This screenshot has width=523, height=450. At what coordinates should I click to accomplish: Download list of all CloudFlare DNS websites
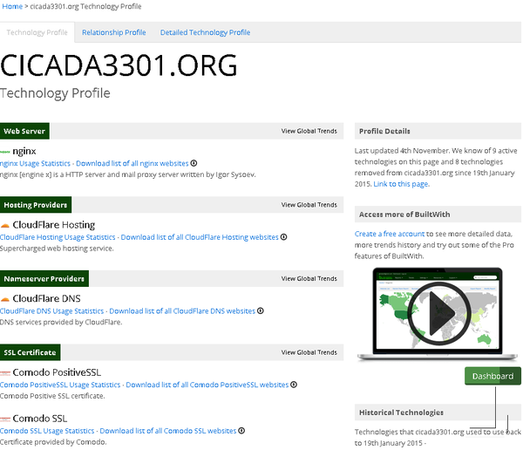182,311
